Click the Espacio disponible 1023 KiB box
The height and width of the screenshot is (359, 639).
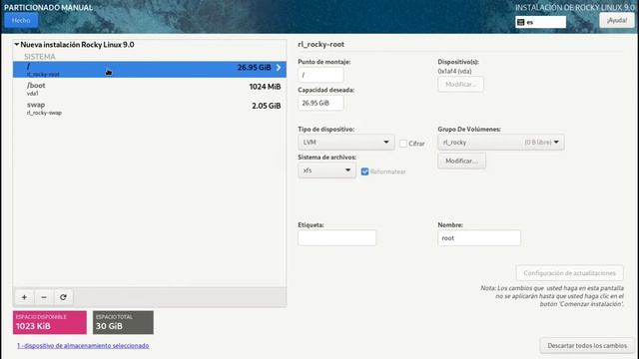(x=50, y=322)
